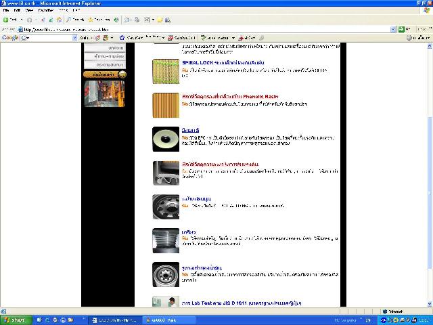Open the address bar dropdown arrow
Screen dimensions: 433x325
(394, 29)
